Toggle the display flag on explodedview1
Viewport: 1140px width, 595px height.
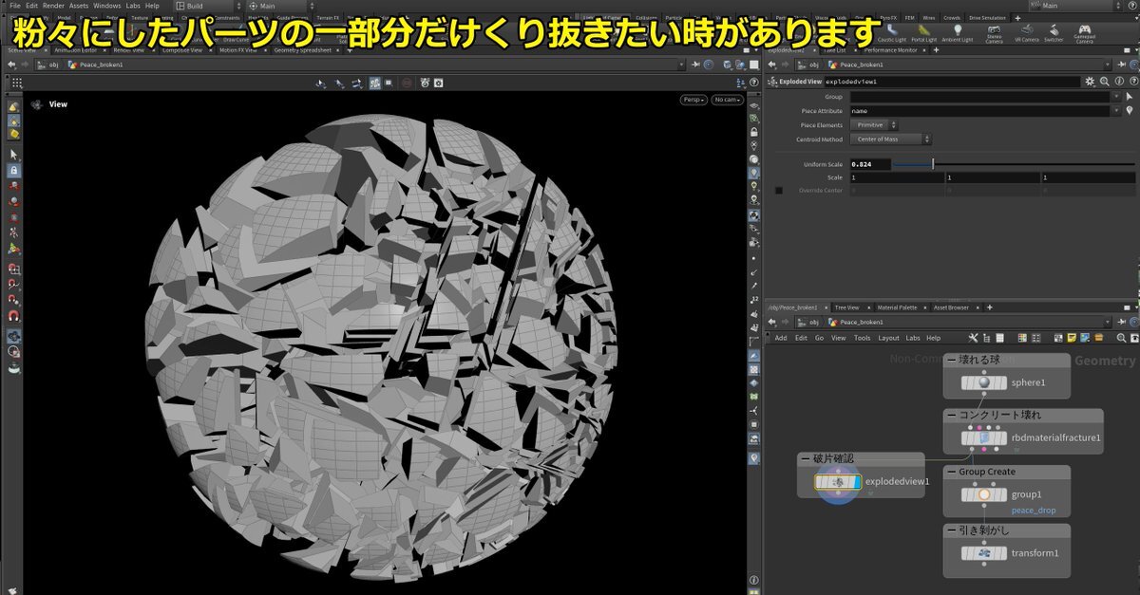pos(857,482)
